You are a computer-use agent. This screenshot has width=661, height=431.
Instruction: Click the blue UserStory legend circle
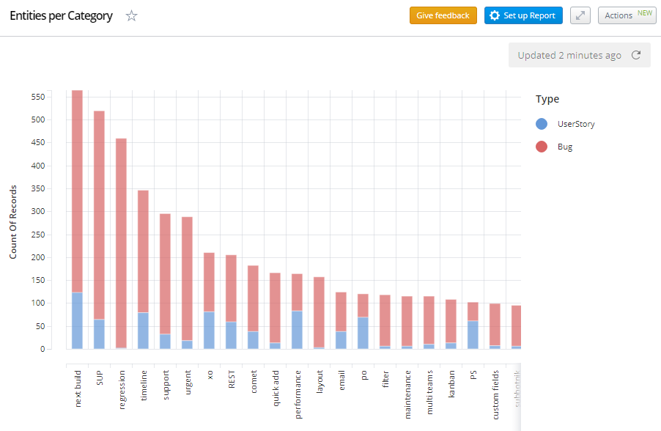[541, 123]
